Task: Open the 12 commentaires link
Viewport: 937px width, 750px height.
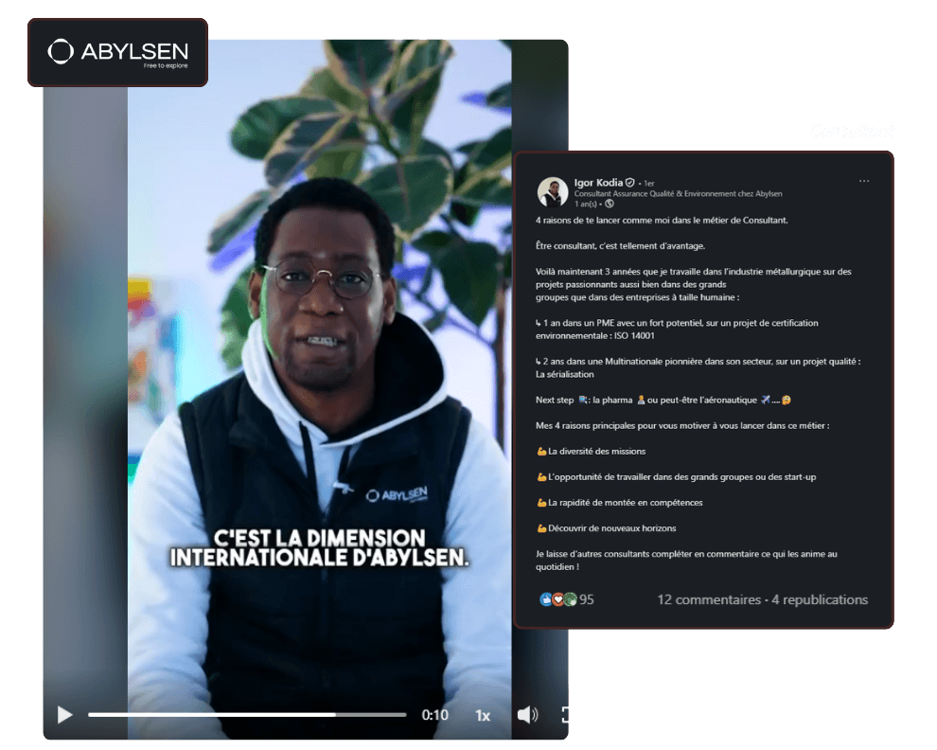Action: [709, 599]
